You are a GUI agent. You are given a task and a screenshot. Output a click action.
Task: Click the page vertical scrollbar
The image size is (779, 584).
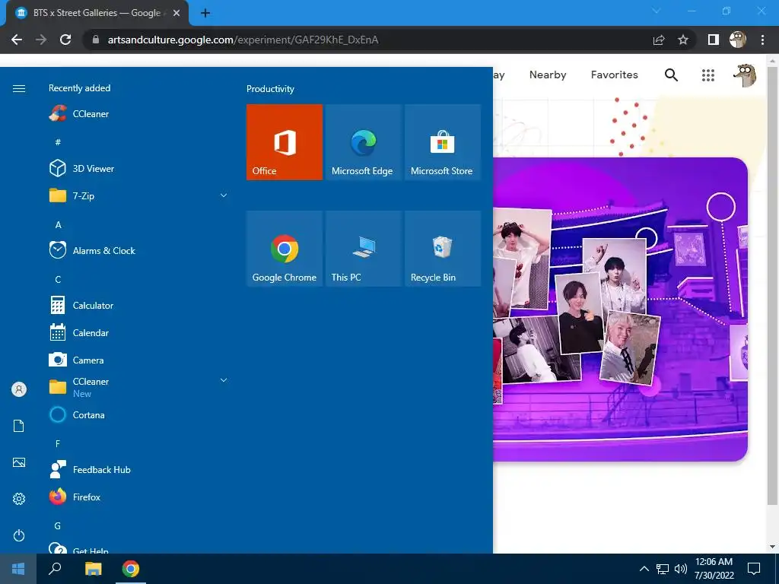click(772, 286)
